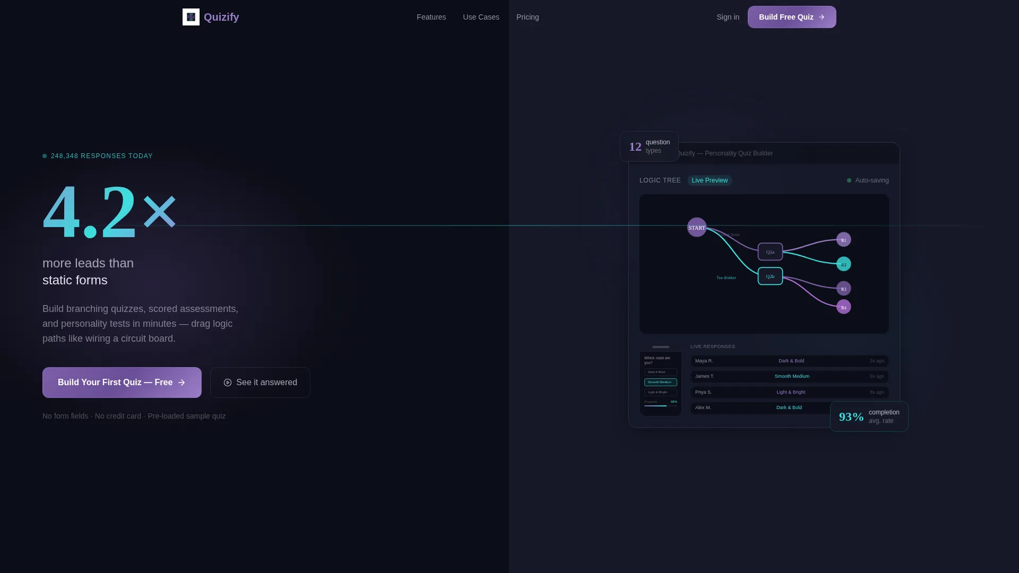Click the play icon in See it answered
The width and height of the screenshot is (1019, 573).
pyautogui.click(x=228, y=383)
